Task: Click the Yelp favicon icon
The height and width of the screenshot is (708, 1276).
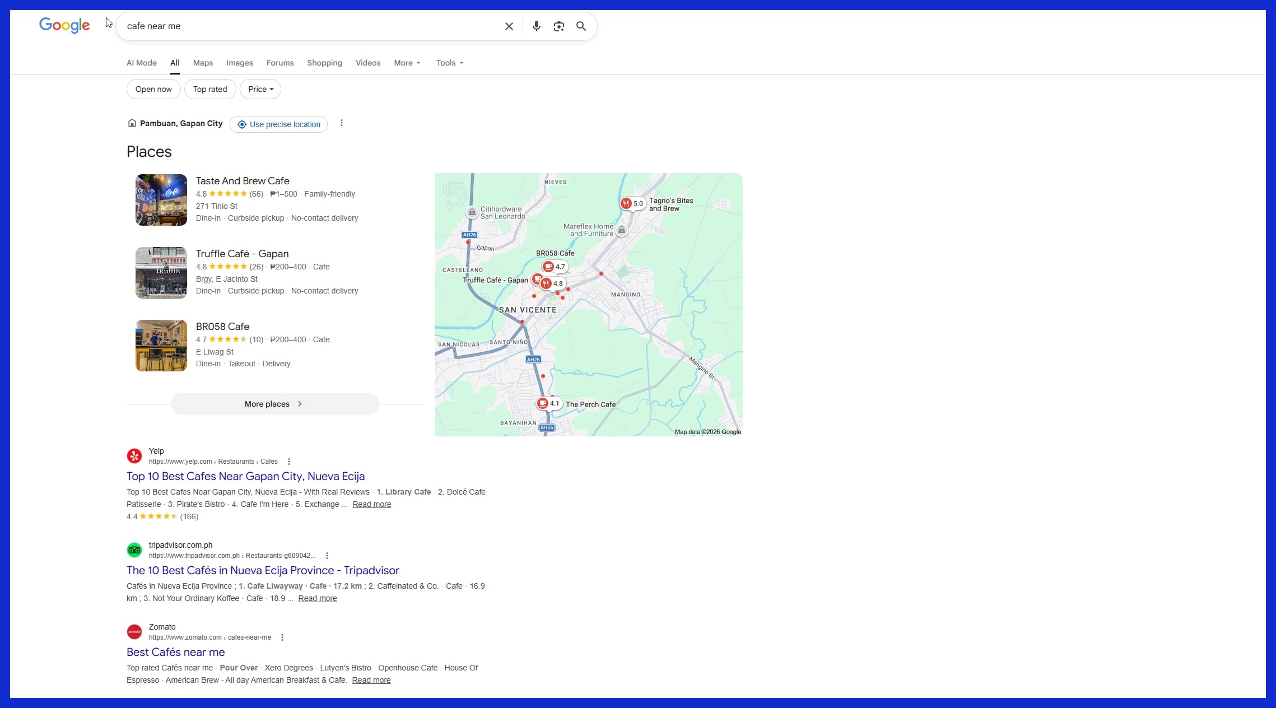Action: (134, 456)
